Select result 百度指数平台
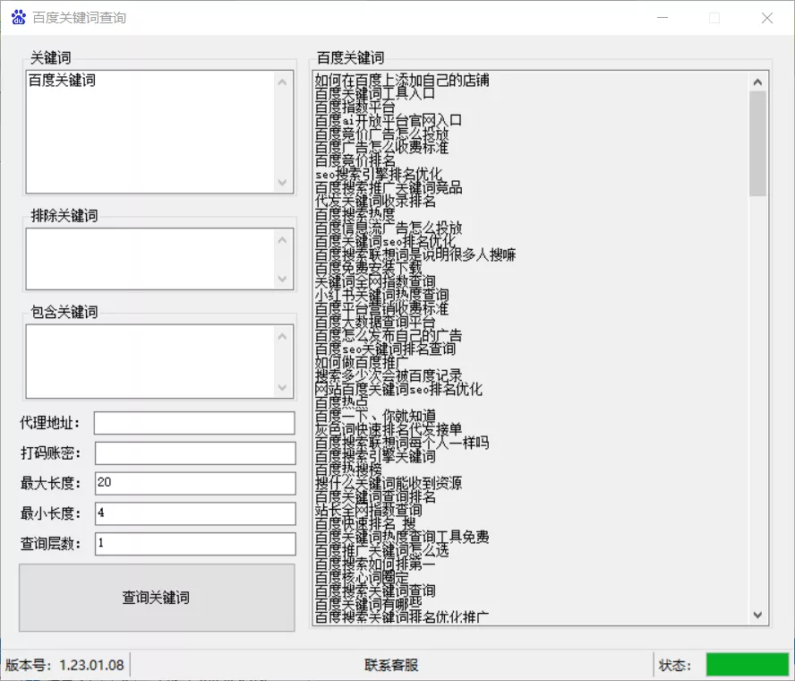Screen dimensions: 795x681 pos(355,107)
